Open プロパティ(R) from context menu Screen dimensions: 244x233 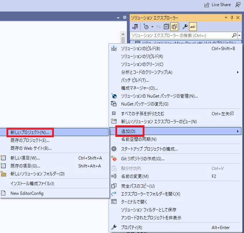176,228
